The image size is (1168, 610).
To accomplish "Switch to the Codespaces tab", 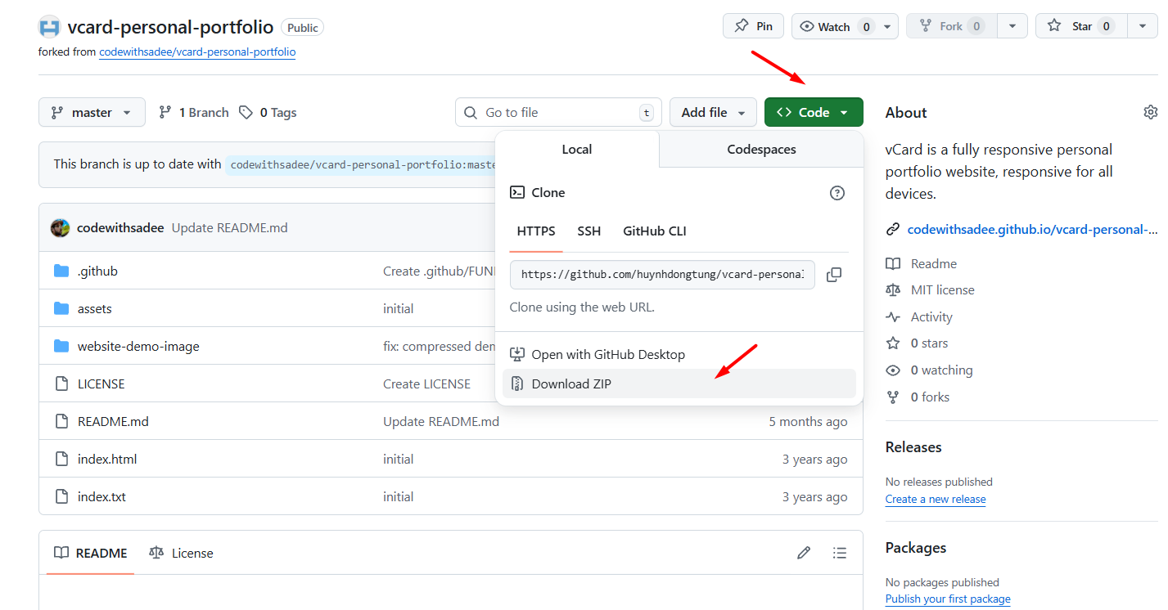I will pyautogui.click(x=760, y=149).
